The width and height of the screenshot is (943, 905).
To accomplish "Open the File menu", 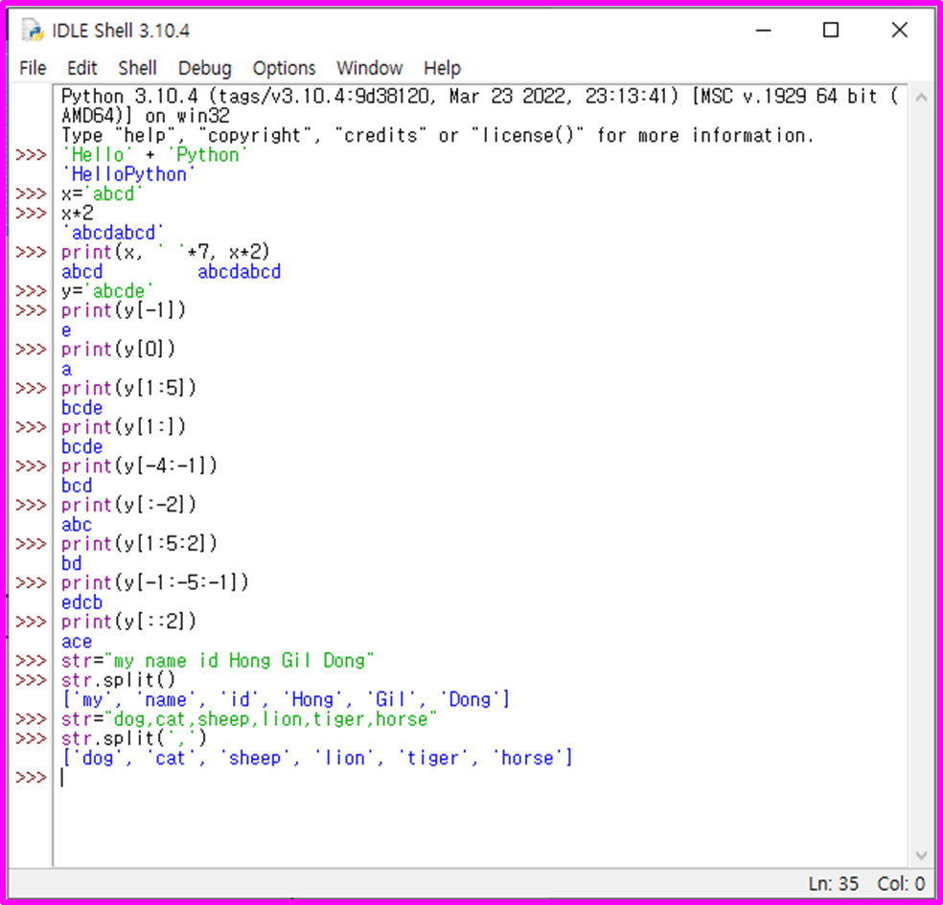I will [33, 68].
